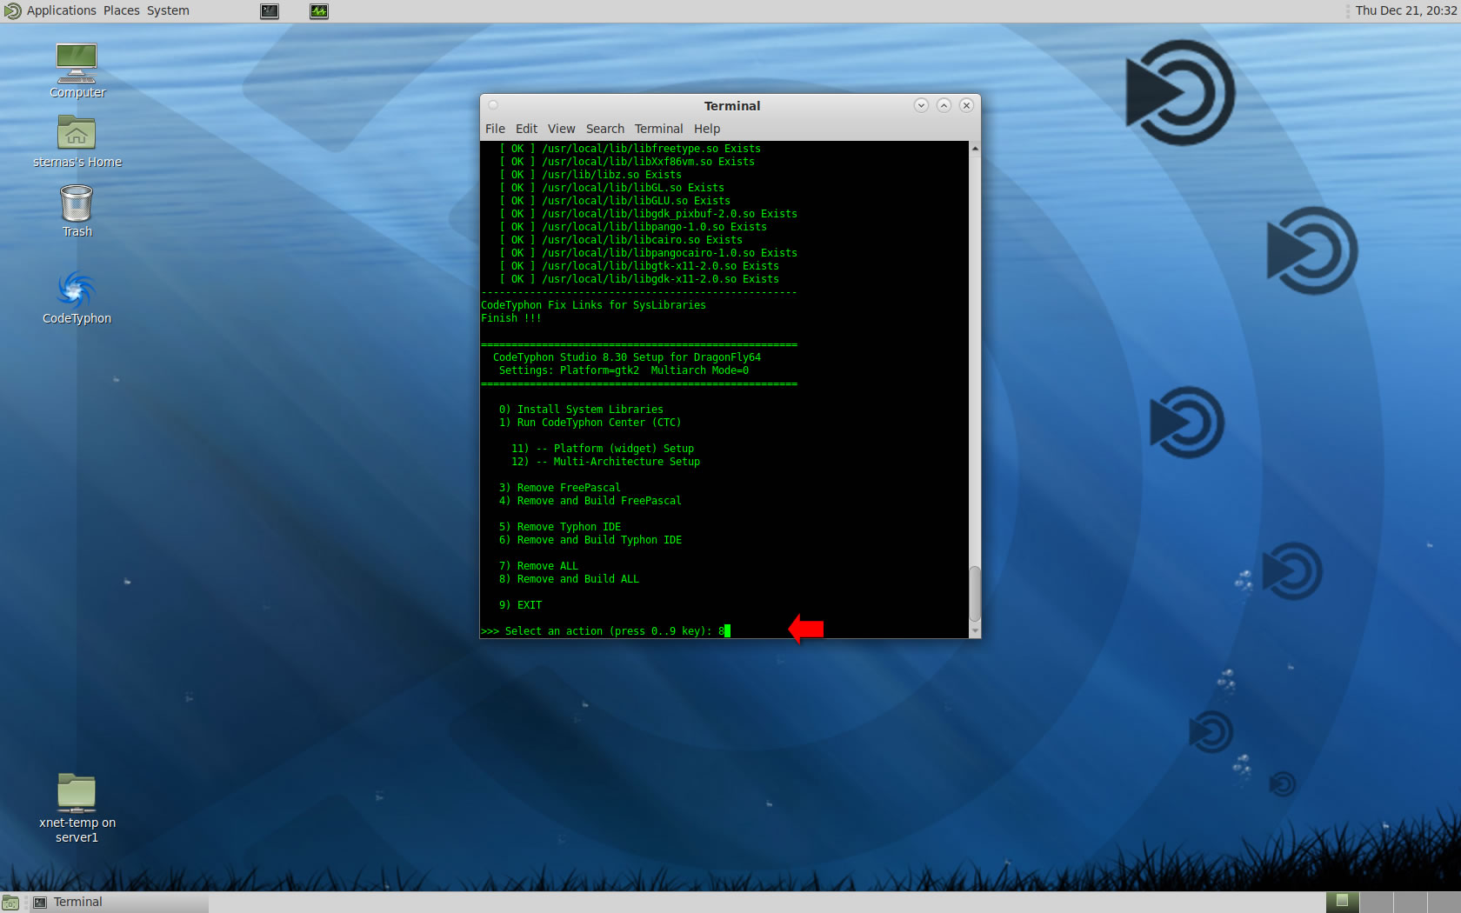Click '1) Run CodeTyphon Center (CTC)' line

[x=590, y=423]
